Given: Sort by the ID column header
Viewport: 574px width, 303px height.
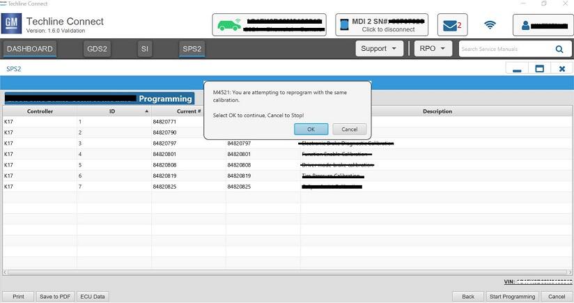Looking at the screenshot, I should tap(113, 111).
